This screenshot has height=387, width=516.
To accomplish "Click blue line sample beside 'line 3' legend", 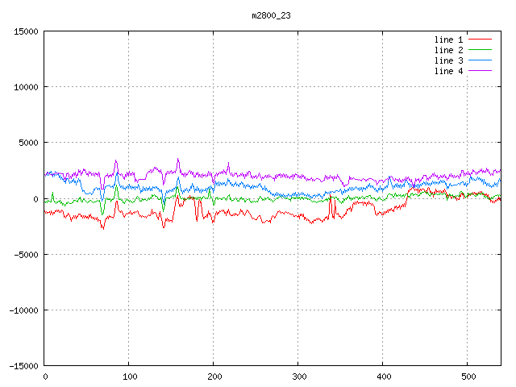I will (481, 60).
